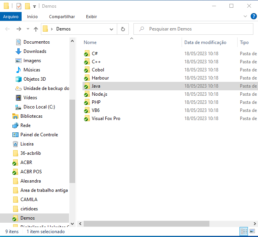The width and height of the screenshot is (258, 237).
Task: Open Músicas in the navigation pane
Action: [x=32, y=70]
